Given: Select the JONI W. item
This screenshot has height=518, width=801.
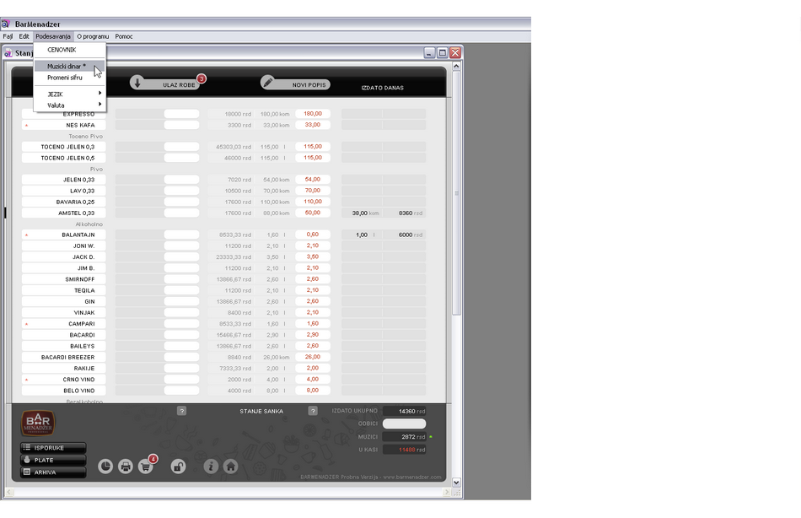Looking at the screenshot, I should click(x=64, y=246).
